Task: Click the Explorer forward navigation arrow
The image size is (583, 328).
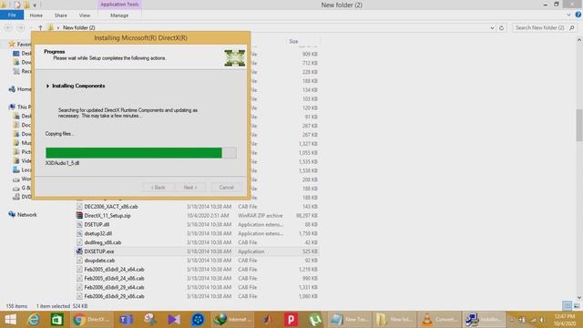Action: [x=20, y=27]
